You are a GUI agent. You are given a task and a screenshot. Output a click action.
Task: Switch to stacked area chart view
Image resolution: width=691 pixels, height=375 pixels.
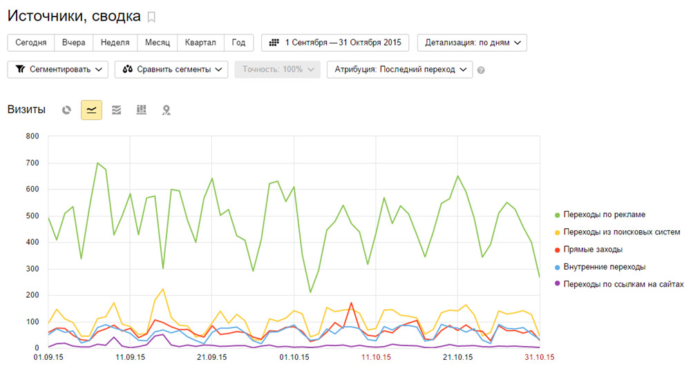[116, 110]
